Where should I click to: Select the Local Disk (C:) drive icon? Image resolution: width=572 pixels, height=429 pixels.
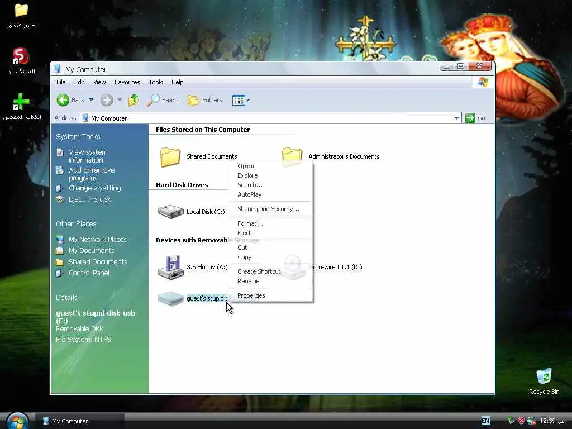point(170,212)
